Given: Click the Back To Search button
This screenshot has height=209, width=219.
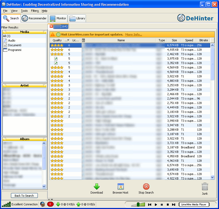Looking at the screenshot, I should pos(24,196).
